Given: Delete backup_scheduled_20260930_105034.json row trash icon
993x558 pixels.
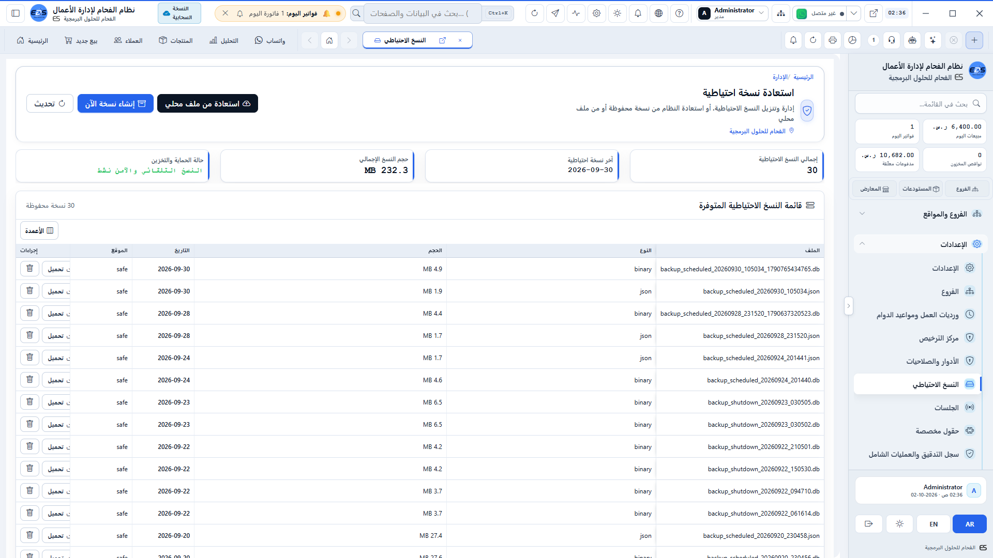Looking at the screenshot, I should tap(30, 291).
